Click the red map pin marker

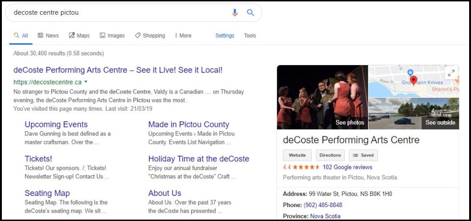[414, 80]
